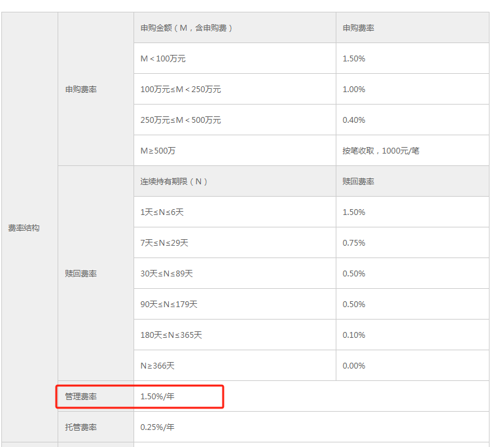Select the 7天≤N≤29天 cell
This screenshot has width=500, height=447.
pos(164,243)
